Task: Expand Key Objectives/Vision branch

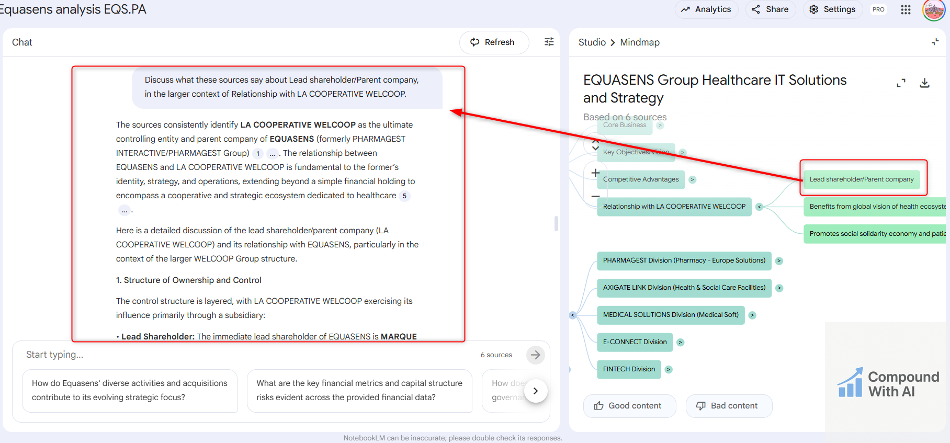Action: pos(682,153)
